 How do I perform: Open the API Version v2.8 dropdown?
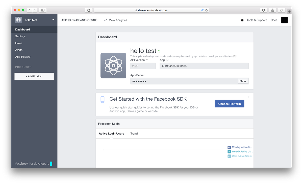pyautogui.click(x=143, y=66)
